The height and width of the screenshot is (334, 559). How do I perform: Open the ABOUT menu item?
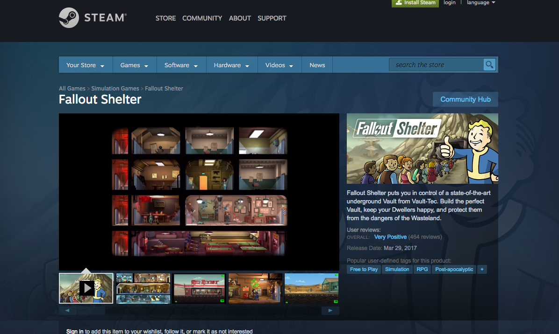tap(240, 18)
